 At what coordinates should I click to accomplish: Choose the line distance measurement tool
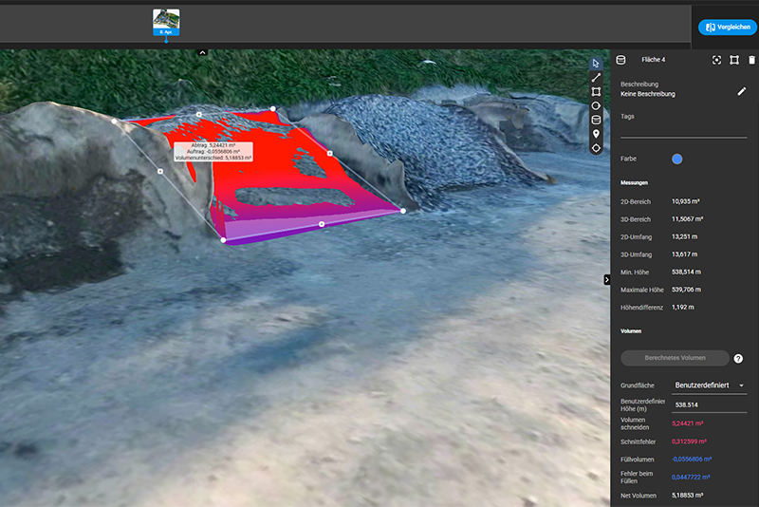(x=596, y=78)
